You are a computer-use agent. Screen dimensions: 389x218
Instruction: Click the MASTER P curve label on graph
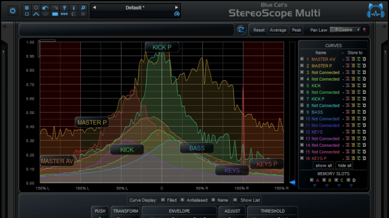coord(92,122)
